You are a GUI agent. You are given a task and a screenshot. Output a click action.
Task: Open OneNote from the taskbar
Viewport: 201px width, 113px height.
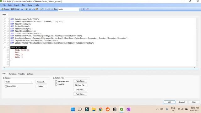click(x=128, y=109)
